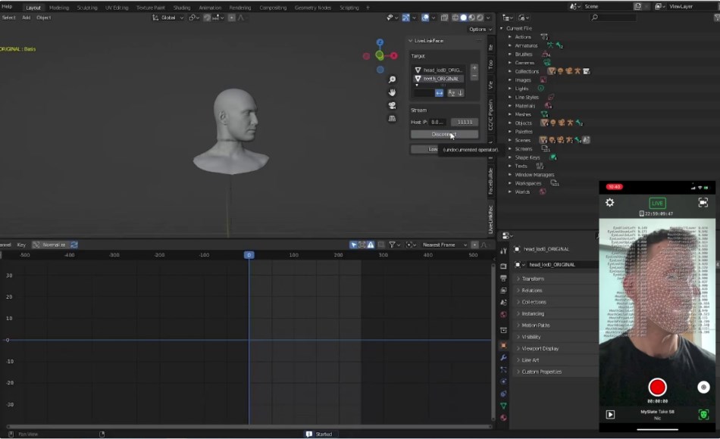The height and width of the screenshot is (439, 720).
Task: Select the orange Object Properties tab
Action: pos(502,346)
